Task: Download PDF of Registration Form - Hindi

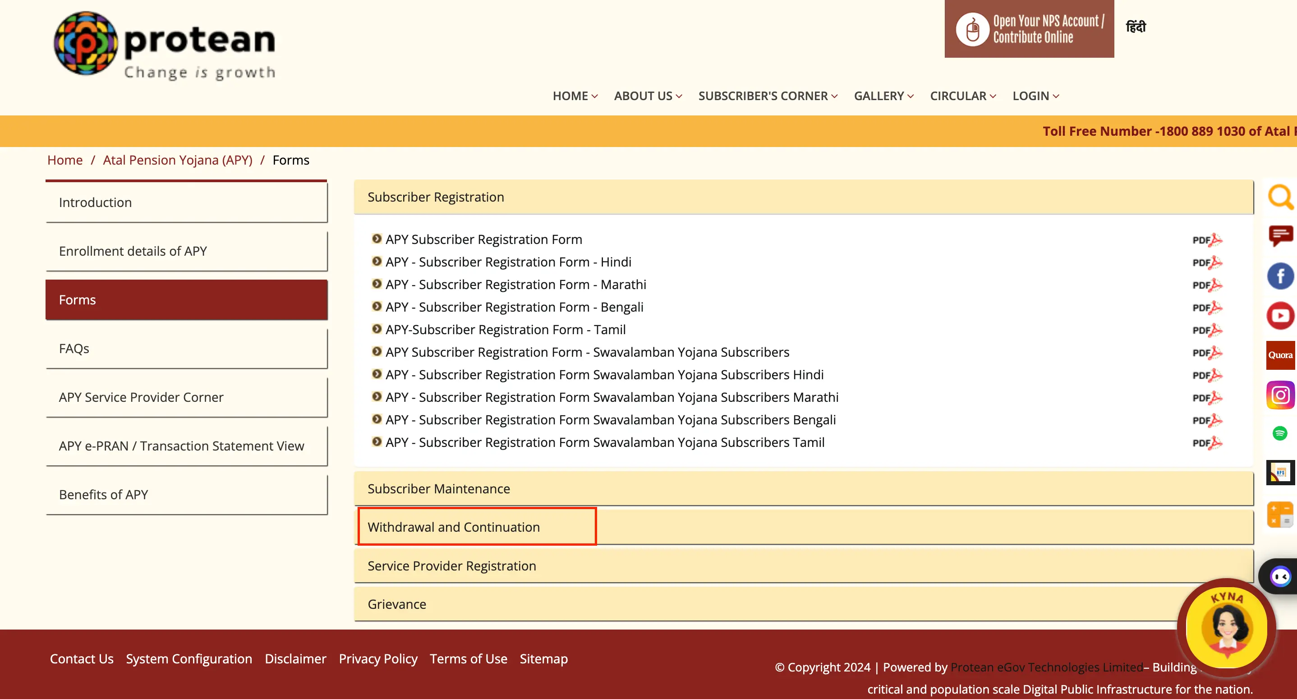Action: 1207,262
